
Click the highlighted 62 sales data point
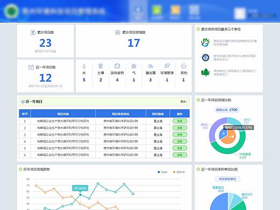coord(80,194)
